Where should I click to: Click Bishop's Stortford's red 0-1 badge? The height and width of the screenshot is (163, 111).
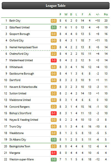(54, 113)
